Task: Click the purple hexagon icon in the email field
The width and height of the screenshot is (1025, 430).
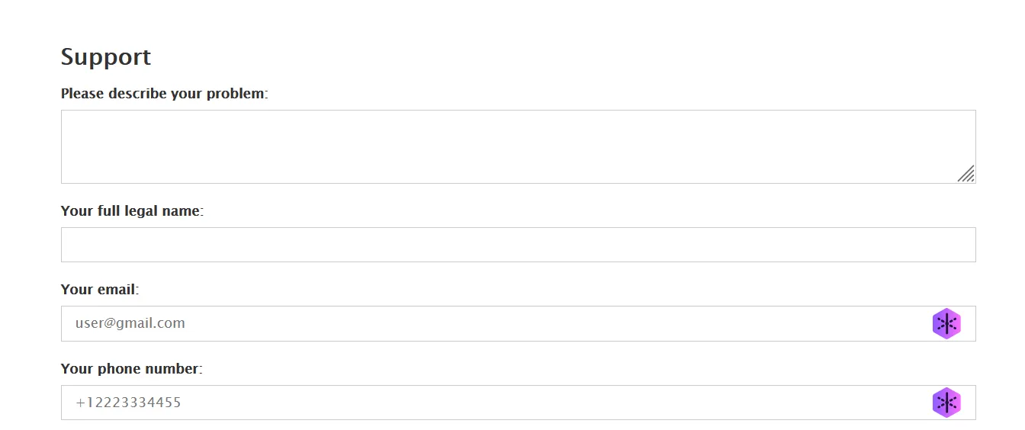Action: pyautogui.click(x=946, y=324)
